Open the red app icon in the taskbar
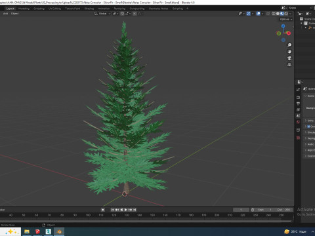Viewport: 315px width, 236px height. (x=37, y=231)
